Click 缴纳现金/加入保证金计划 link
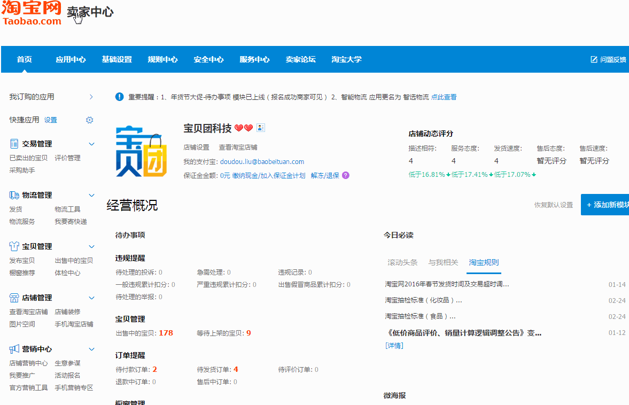 point(269,176)
